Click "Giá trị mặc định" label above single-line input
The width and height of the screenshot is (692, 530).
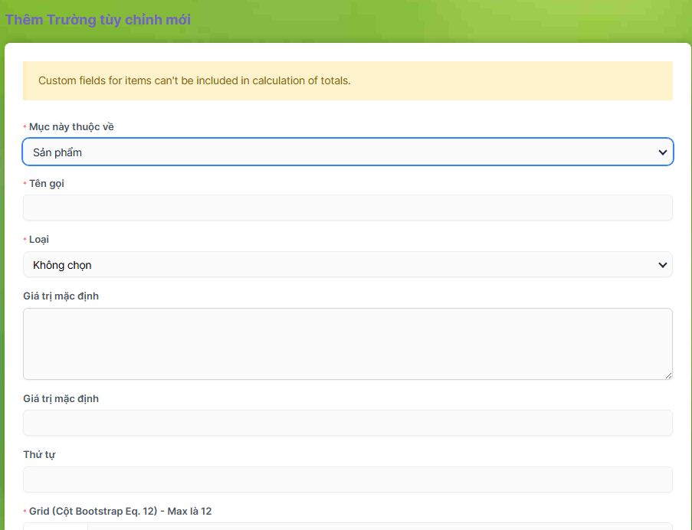point(61,398)
